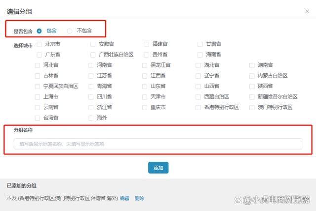Select the 上海市 checkbox
The image size is (316, 211).
(38, 97)
